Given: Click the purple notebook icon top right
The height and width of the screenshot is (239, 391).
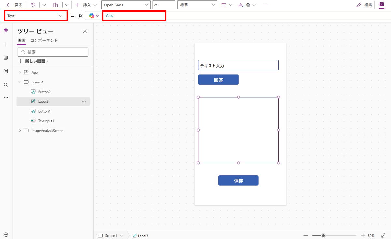Looking at the screenshot, I should (x=382, y=5).
